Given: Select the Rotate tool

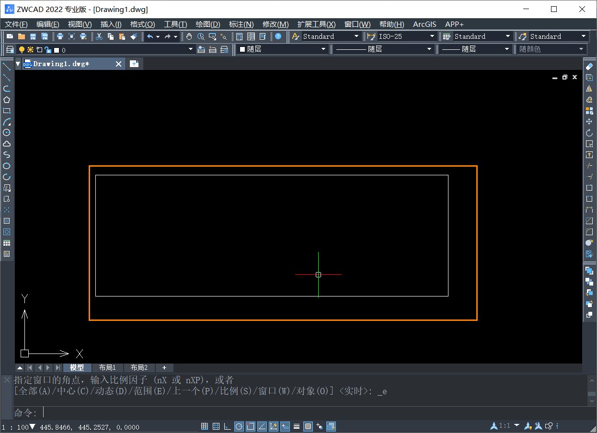Looking at the screenshot, I should 589,133.
